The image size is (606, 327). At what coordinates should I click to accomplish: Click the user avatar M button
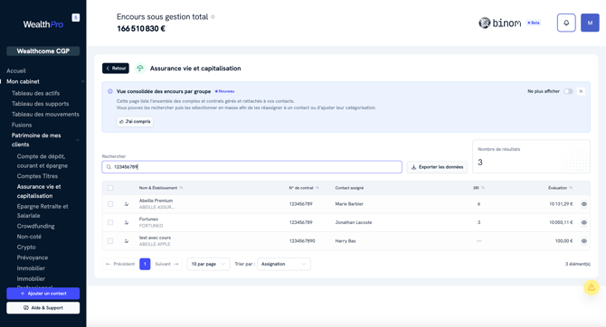590,23
